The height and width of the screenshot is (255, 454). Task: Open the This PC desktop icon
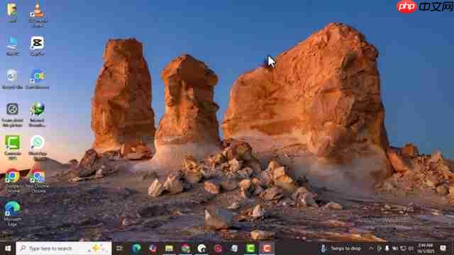click(13, 46)
